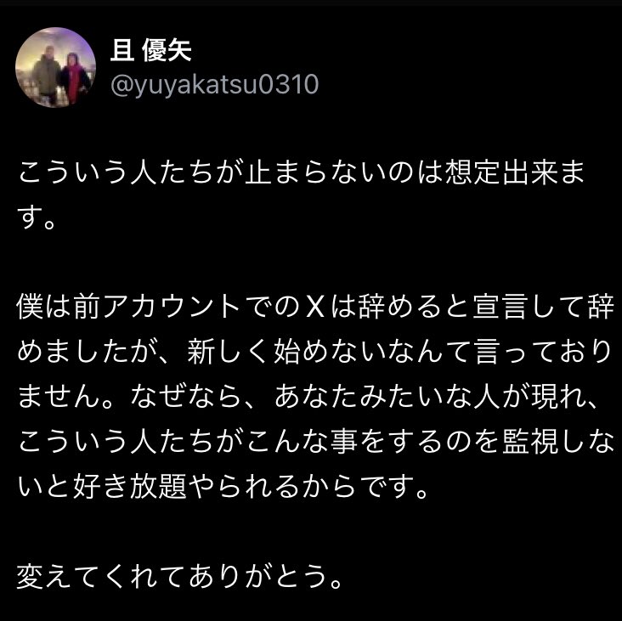Click the line containing こんな事をするのを

(x=315, y=442)
